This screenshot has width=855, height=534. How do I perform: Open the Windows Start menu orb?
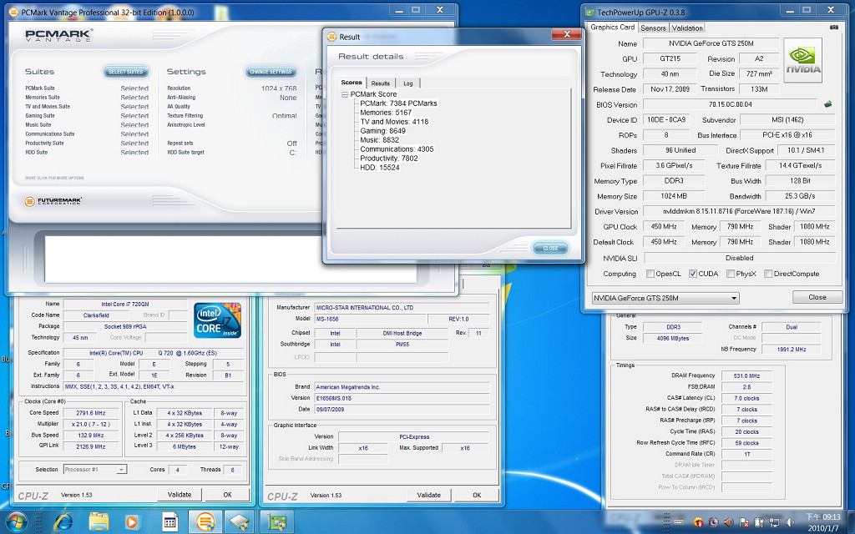click(x=15, y=522)
